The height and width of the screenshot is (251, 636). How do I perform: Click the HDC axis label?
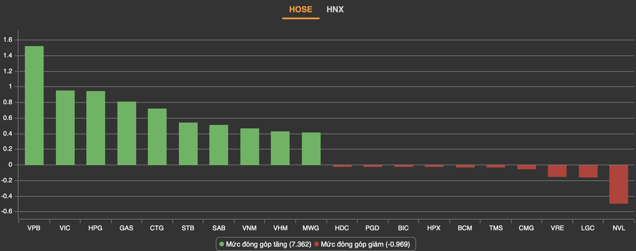point(342,229)
